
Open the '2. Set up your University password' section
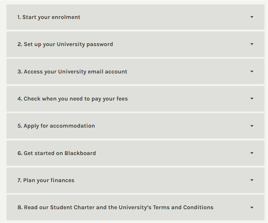65,44
